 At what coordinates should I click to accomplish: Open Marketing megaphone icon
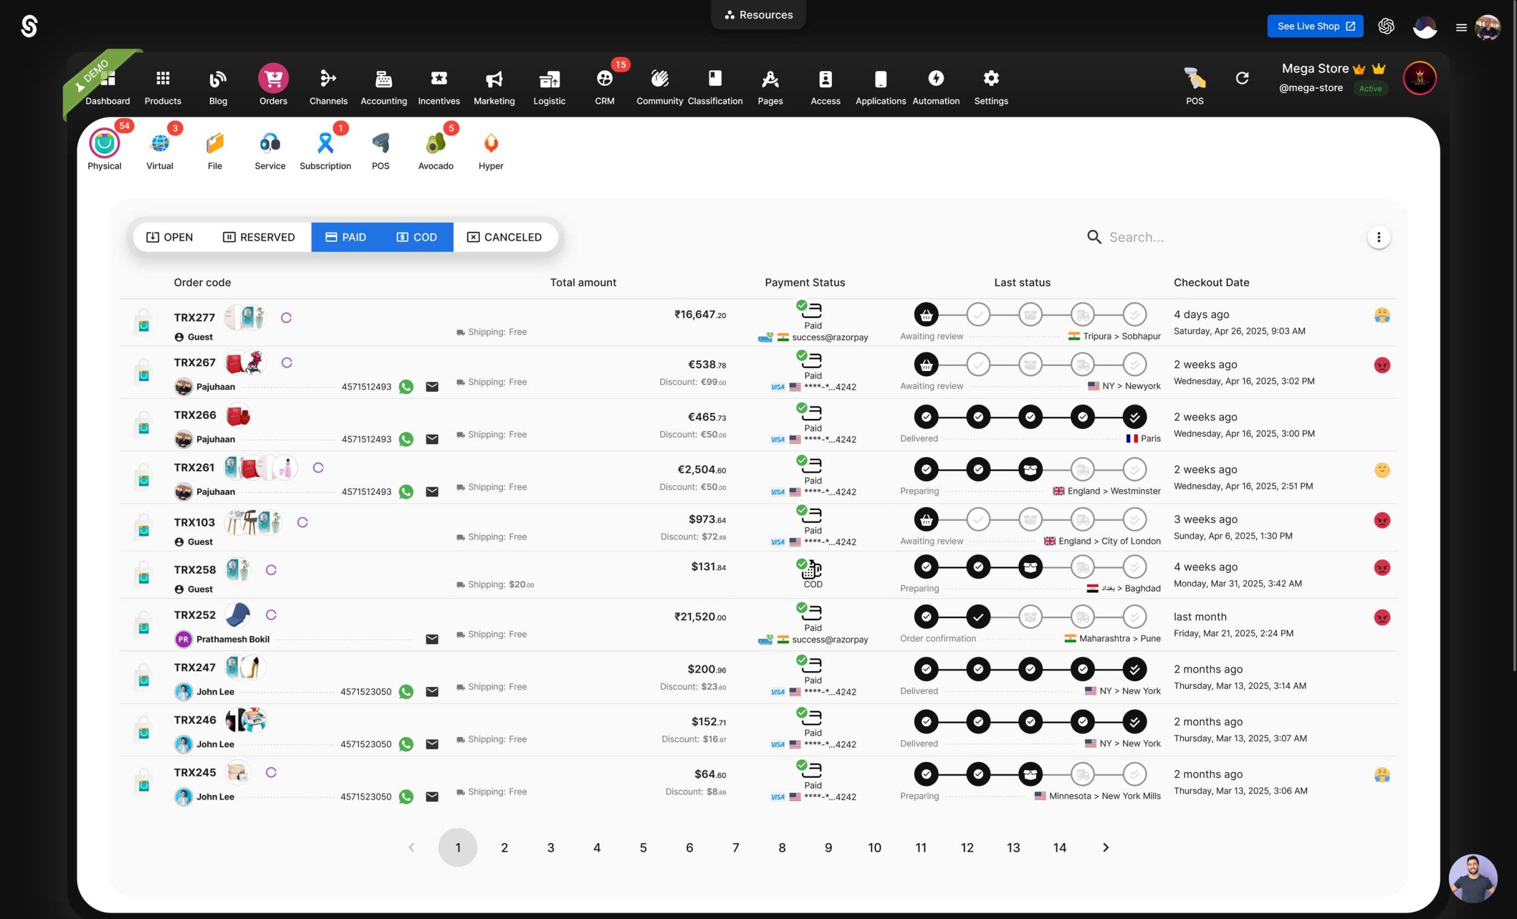(x=494, y=79)
